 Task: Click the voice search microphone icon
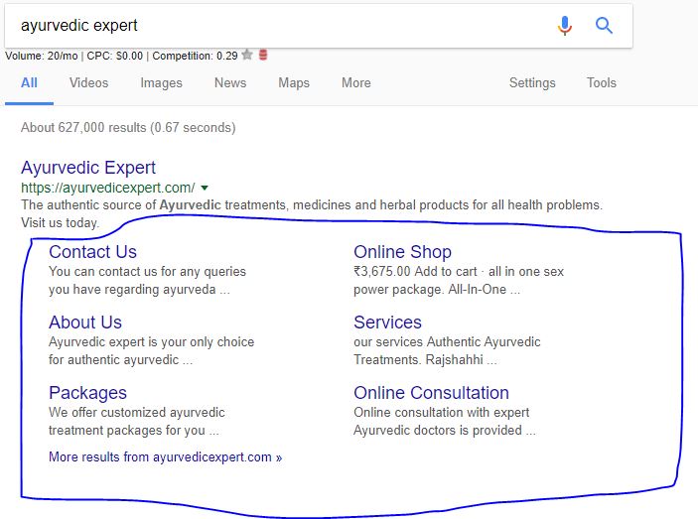(x=564, y=26)
